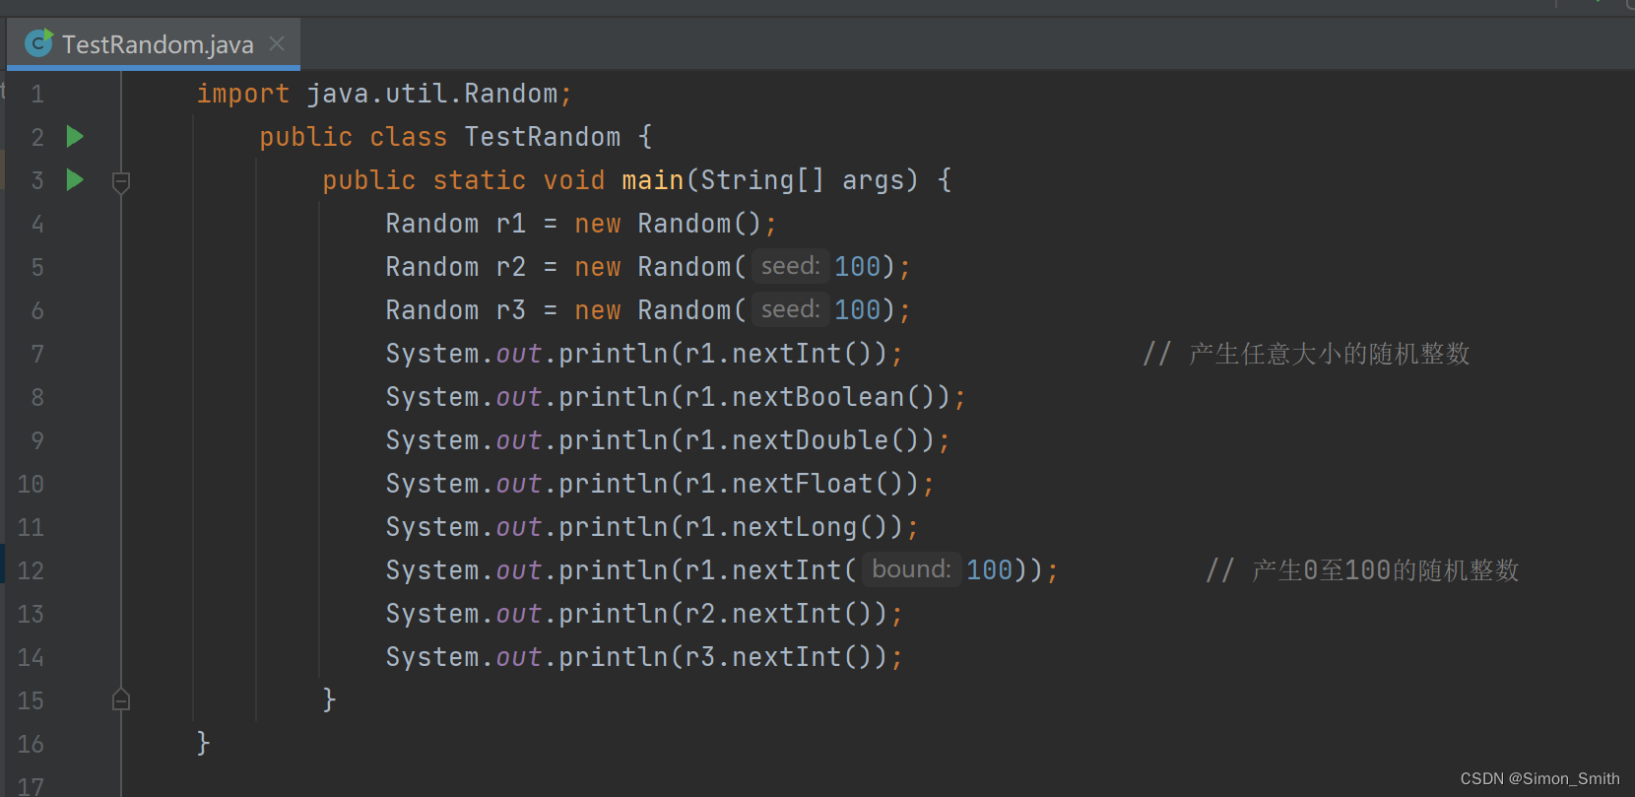Click the seed hint on the r3 line
The height and width of the screenshot is (797, 1635).
click(790, 309)
